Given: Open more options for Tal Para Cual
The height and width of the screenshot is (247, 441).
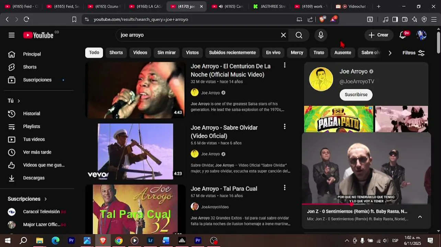Looking at the screenshot, I should [284, 188].
